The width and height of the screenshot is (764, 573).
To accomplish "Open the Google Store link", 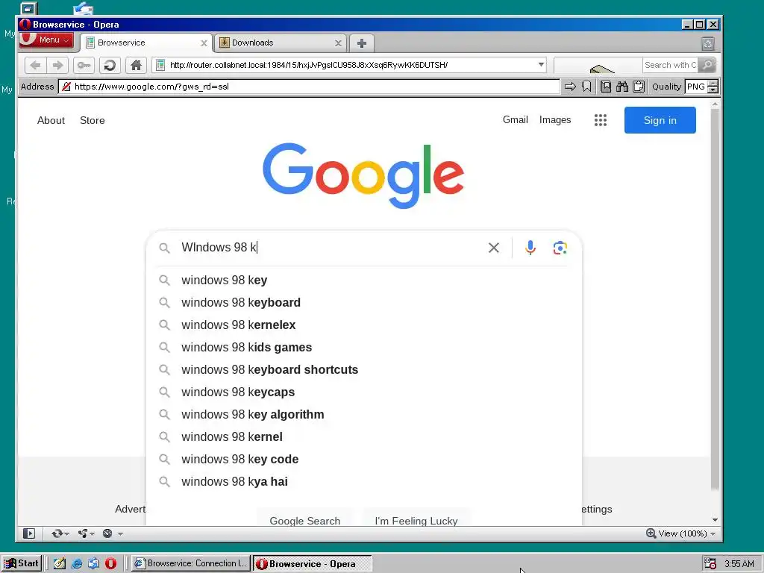I will (x=92, y=120).
